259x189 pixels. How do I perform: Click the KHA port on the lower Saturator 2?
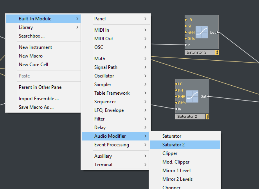tap(176, 96)
